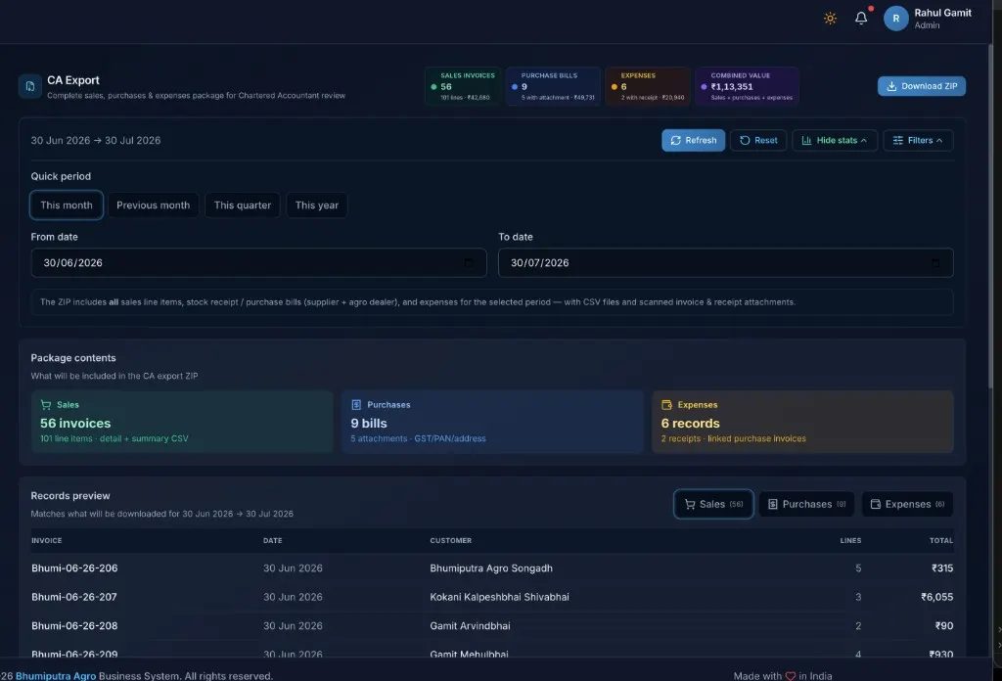
Task: Click the CA Export document icon
Action: (30, 86)
